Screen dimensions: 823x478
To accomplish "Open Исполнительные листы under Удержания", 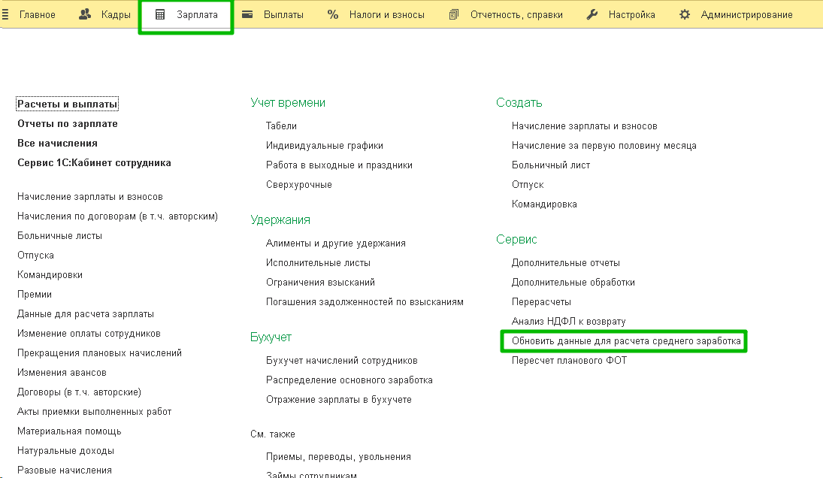I will click(x=318, y=263).
